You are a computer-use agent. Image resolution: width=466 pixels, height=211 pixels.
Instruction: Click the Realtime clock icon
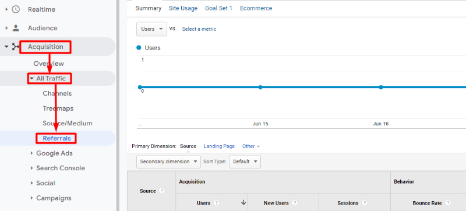pyautogui.click(x=16, y=9)
